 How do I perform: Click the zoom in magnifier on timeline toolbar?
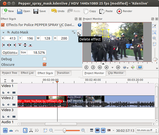83,130
